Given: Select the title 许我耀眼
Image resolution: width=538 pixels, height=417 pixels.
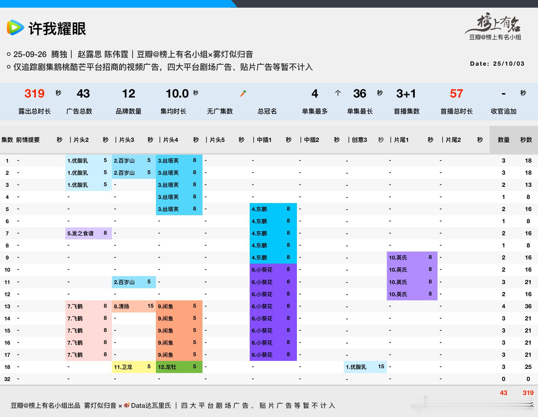Looking at the screenshot, I should pos(57,28).
